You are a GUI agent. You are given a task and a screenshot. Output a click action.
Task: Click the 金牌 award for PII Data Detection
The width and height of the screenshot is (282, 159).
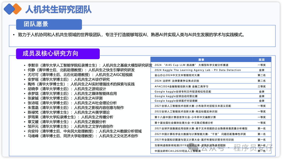(x=262, y=70)
